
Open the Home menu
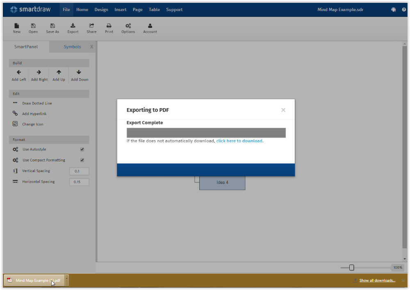coord(82,10)
